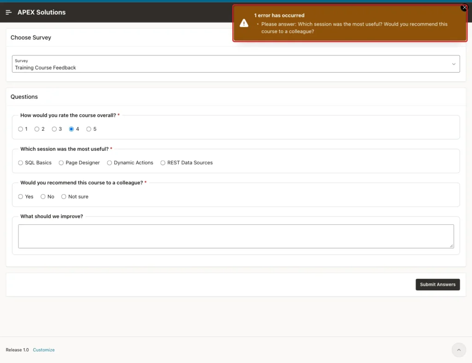Click the 'Please answer' error message text
The width and height of the screenshot is (472, 363).
click(x=354, y=28)
